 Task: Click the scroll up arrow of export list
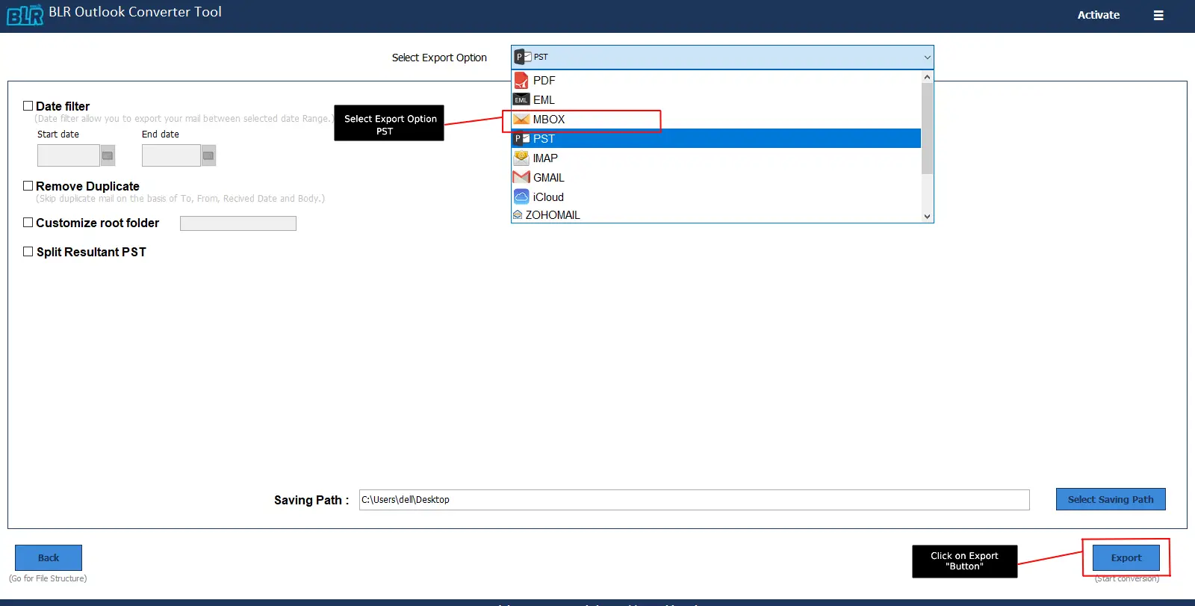coord(927,77)
